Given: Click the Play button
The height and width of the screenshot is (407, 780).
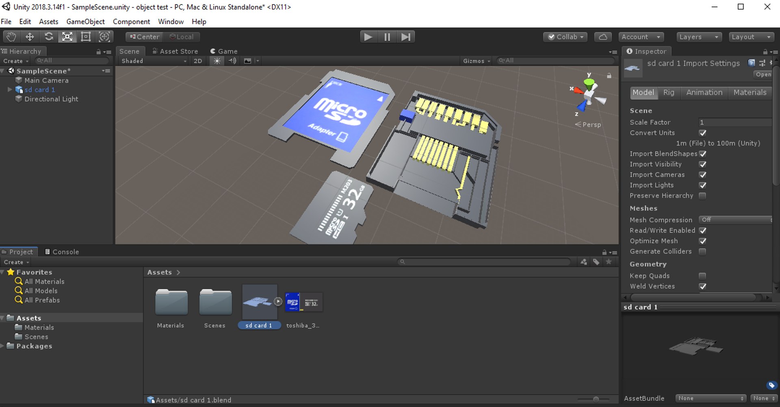Looking at the screenshot, I should 368,37.
